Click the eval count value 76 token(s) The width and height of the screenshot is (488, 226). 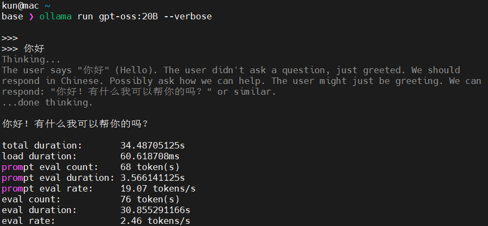[x=150, y=199]
